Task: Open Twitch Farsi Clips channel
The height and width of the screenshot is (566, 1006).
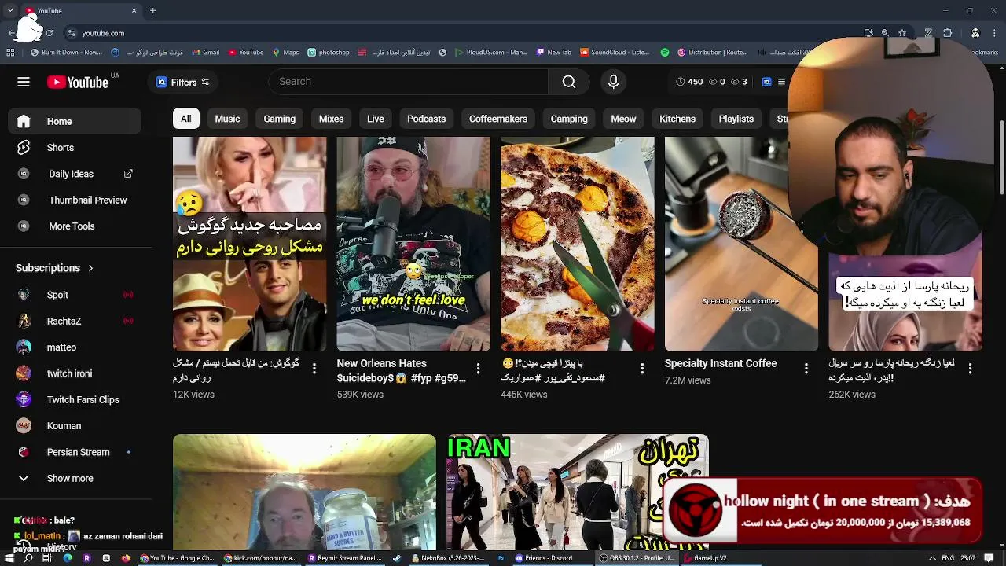Action: pyautogui.click(x=75, y=399)
